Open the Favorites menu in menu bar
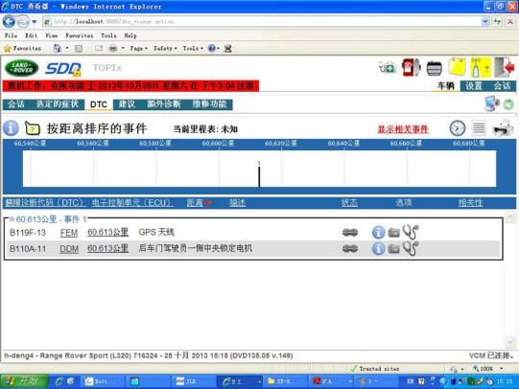This screenshot has width=519, height=389. [79, 35]
